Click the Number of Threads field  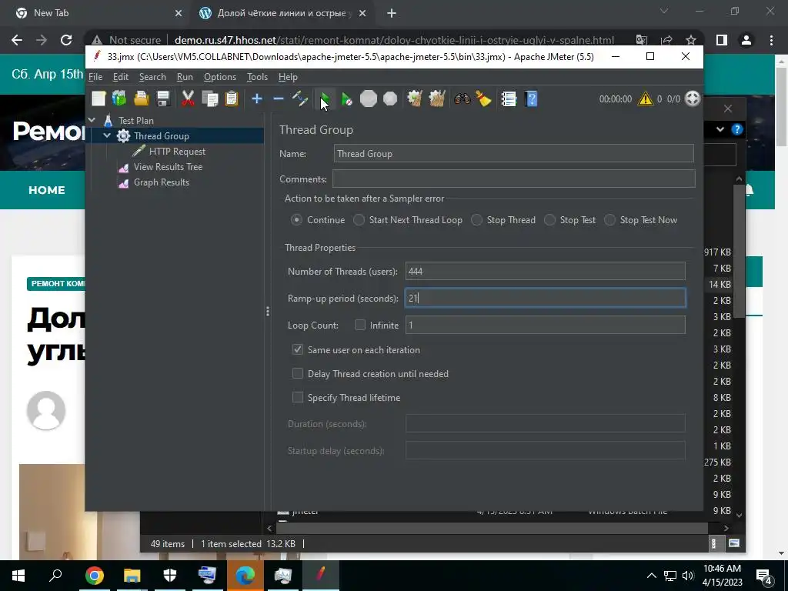(546, 271)
